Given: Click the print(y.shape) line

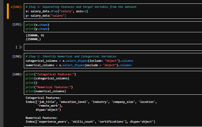Looking at the screenshot, I should [37, 29].
